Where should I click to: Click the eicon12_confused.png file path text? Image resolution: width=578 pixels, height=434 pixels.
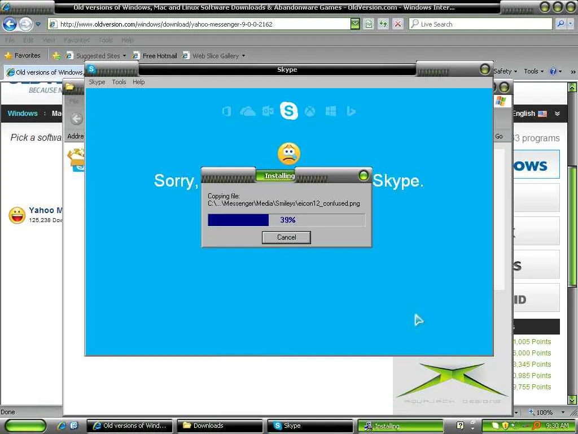[x=284, y=203]
